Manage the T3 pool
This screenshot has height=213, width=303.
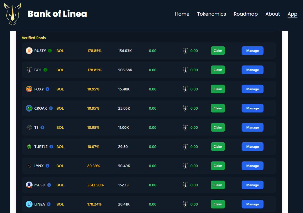252,127
